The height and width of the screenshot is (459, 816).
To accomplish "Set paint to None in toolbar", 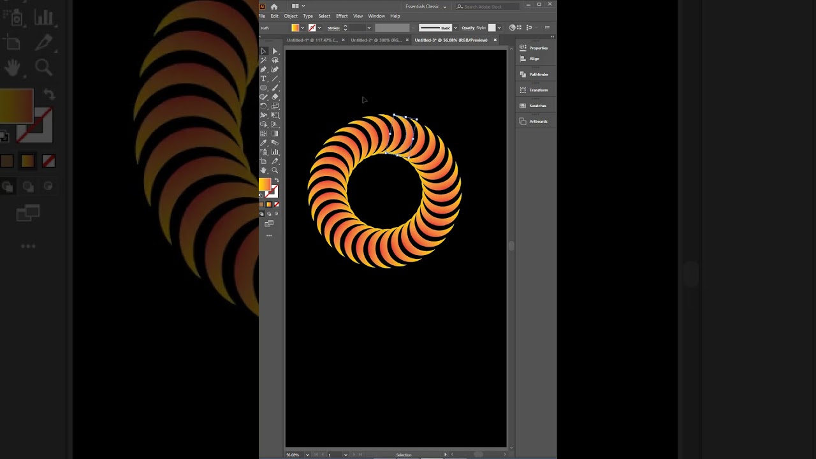I will [276, 204].
